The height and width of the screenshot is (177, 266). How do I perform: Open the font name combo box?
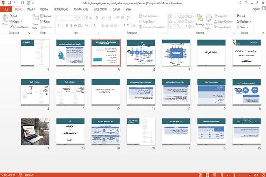(66, 18)
